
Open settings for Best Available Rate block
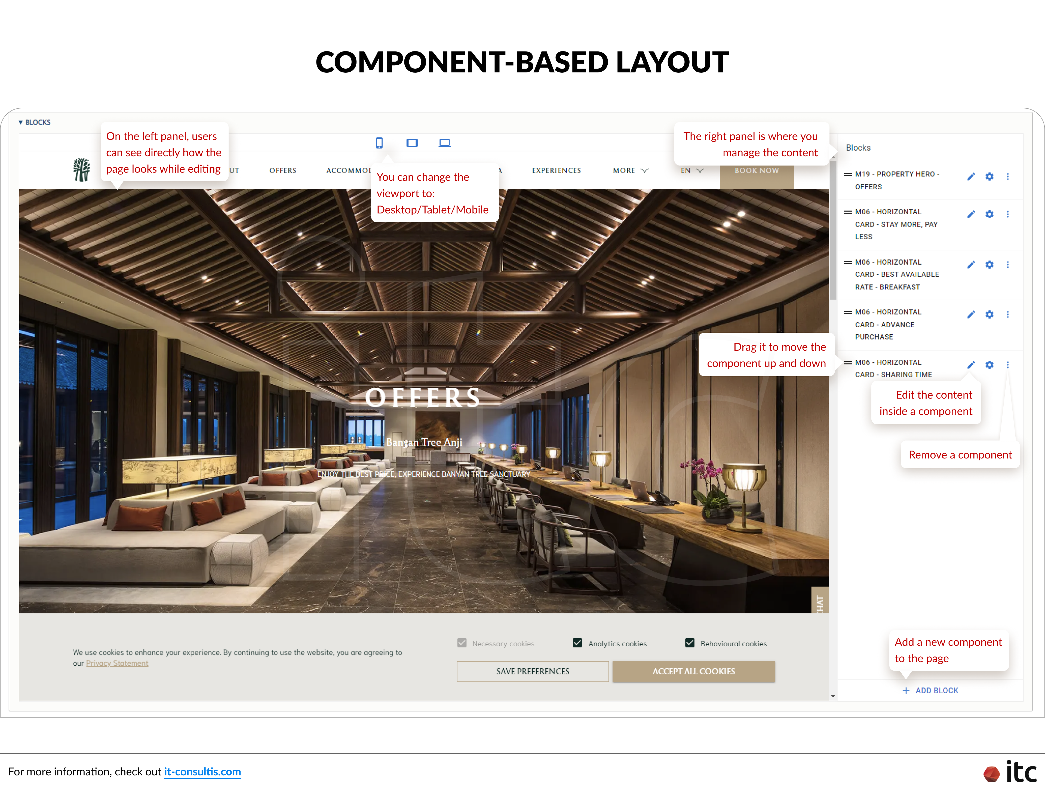point(989,265)
